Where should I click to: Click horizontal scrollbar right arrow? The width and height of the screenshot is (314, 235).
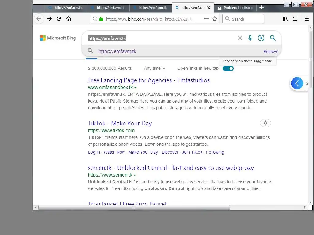coord(305,207)
